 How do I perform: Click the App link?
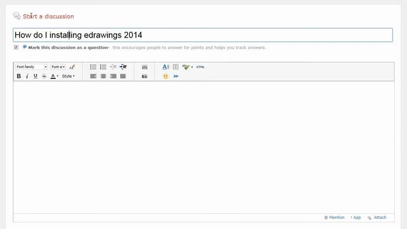coord(356,218)
